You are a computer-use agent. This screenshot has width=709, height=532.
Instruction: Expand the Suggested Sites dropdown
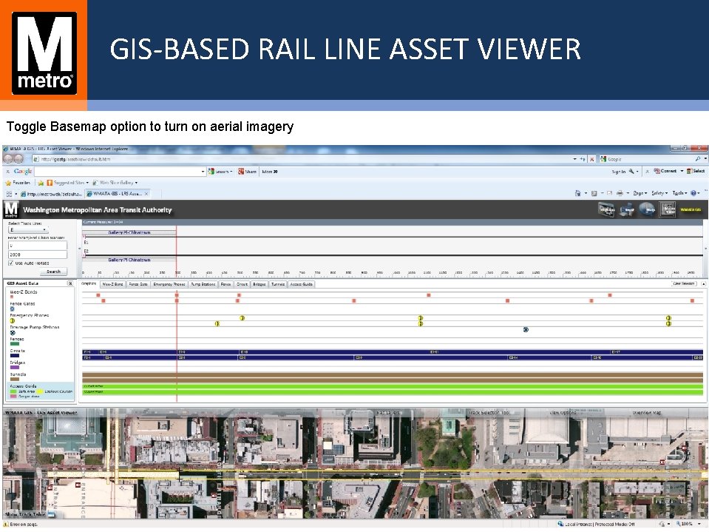click(x=87, y=183)
